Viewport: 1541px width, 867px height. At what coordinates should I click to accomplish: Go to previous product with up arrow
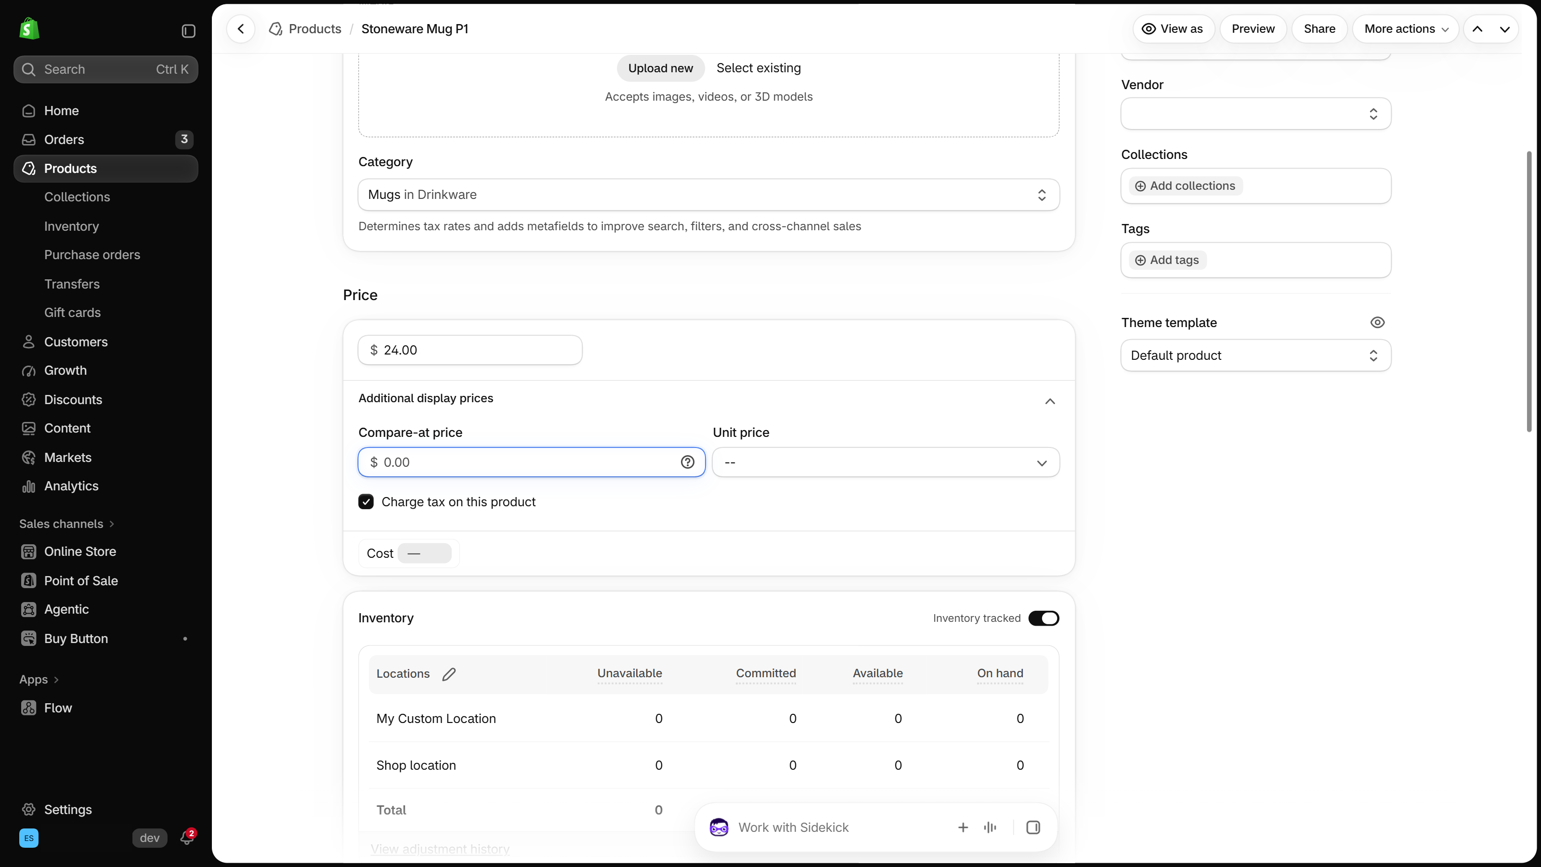pos(1477,29)
